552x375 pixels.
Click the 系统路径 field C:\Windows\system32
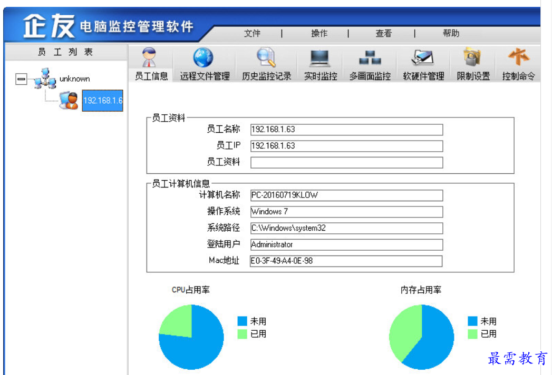[x=346, y=228]
